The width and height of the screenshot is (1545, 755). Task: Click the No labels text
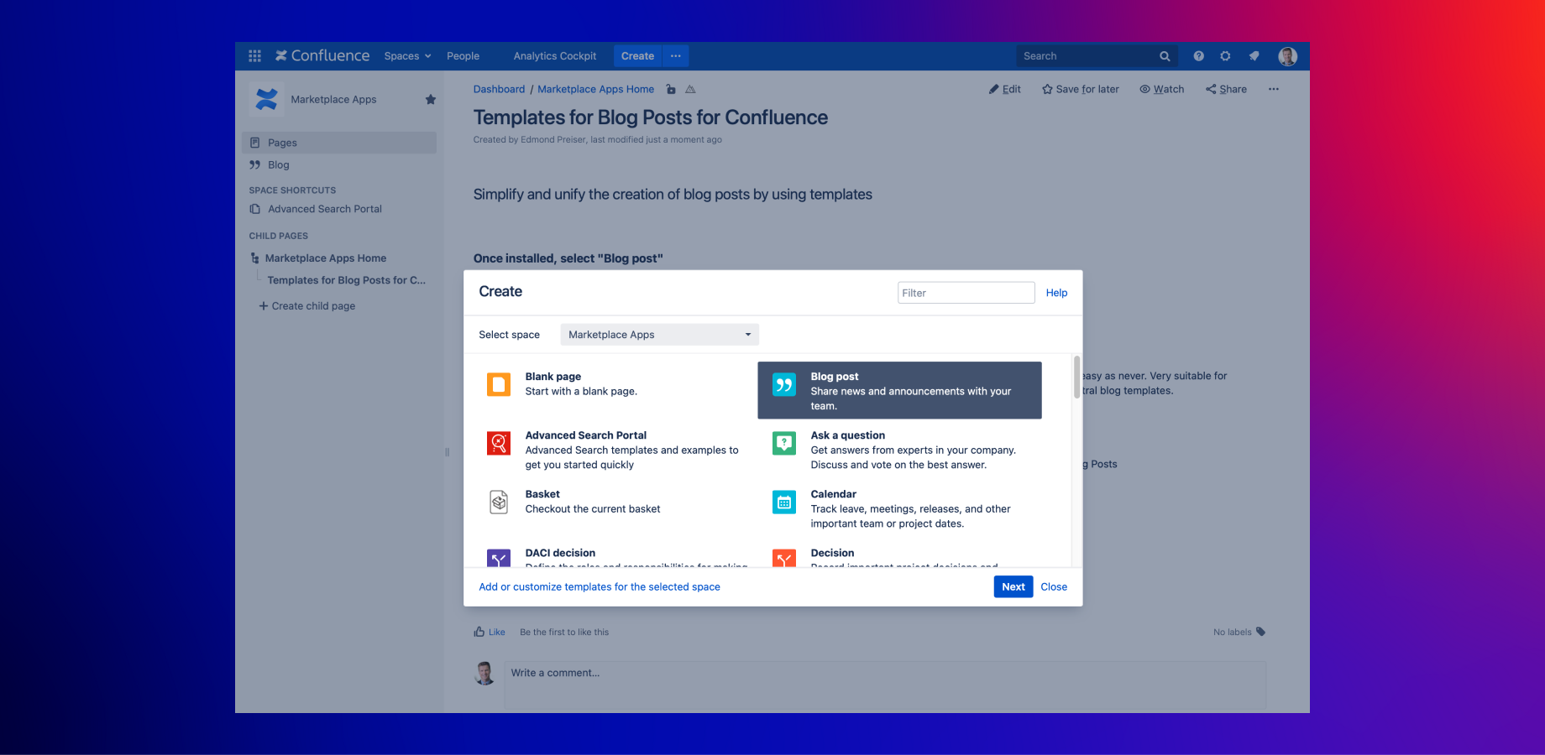(1232, 633)
